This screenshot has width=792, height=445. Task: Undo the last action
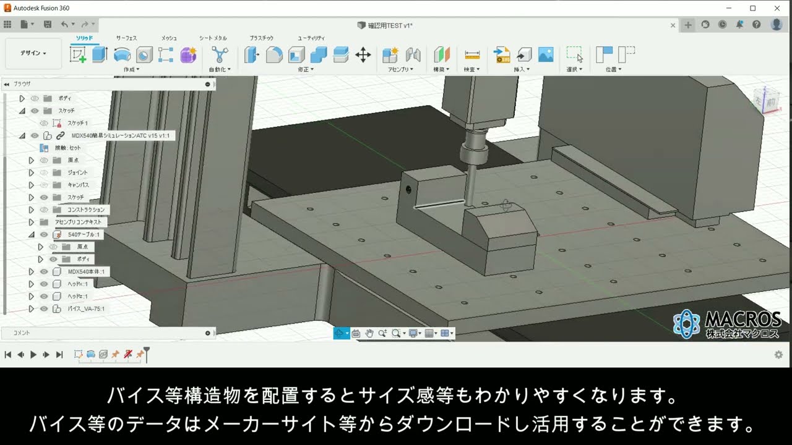point(64,25)
